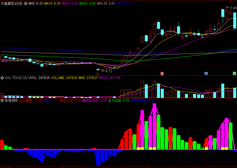Select the MA250: 5.64 label
The height and width of the screenshot is (168, 237).
click(x=126, y=4)
